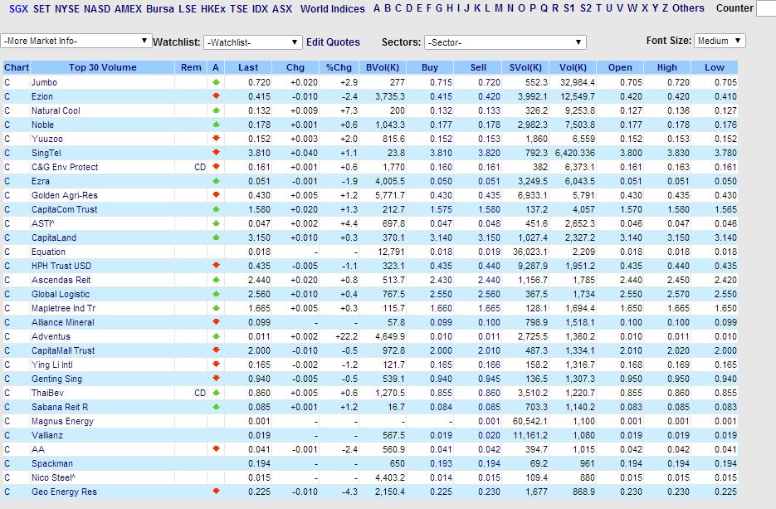Open the SET exchange link

tap(41, 9)
